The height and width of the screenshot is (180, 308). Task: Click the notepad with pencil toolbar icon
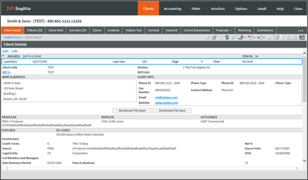pyautogui.click(x=214, y=37)
